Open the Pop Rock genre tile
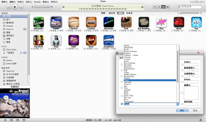The width and height of the screenshot is (206, 122). [39, 40]
